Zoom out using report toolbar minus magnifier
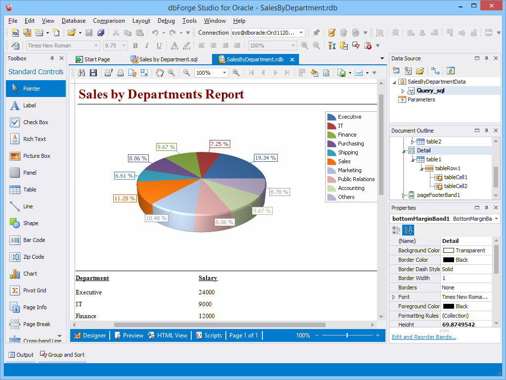This screenshot has width=506, height=380. click(x=186, y=73)
